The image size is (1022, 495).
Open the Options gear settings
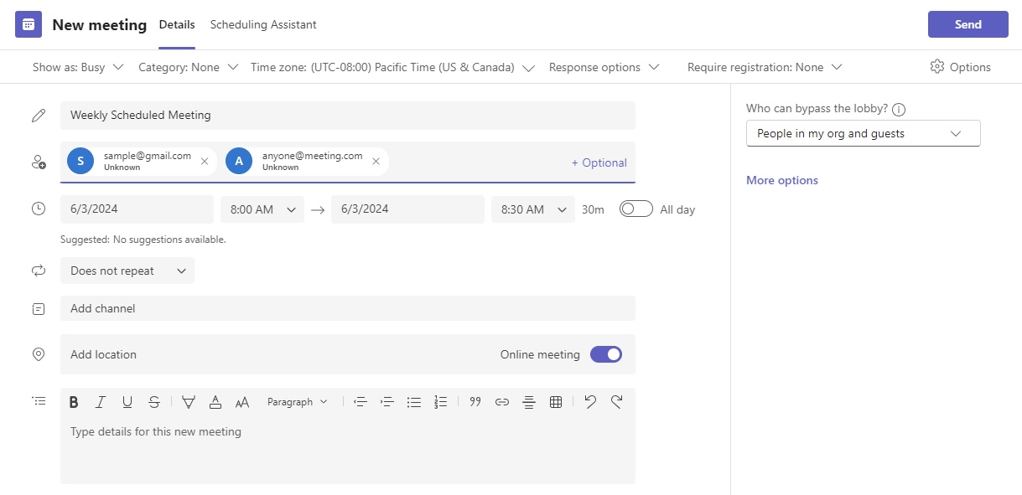[x=960, y=67]
